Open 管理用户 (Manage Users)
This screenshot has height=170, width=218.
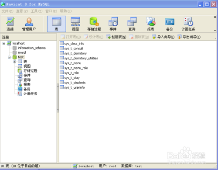pos(29,24)
